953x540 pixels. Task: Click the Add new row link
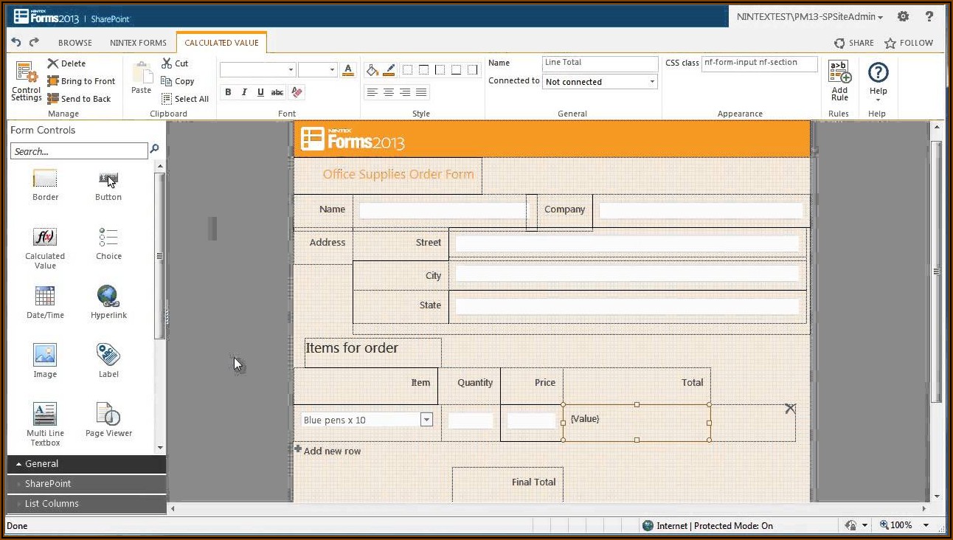coord(332,451)
